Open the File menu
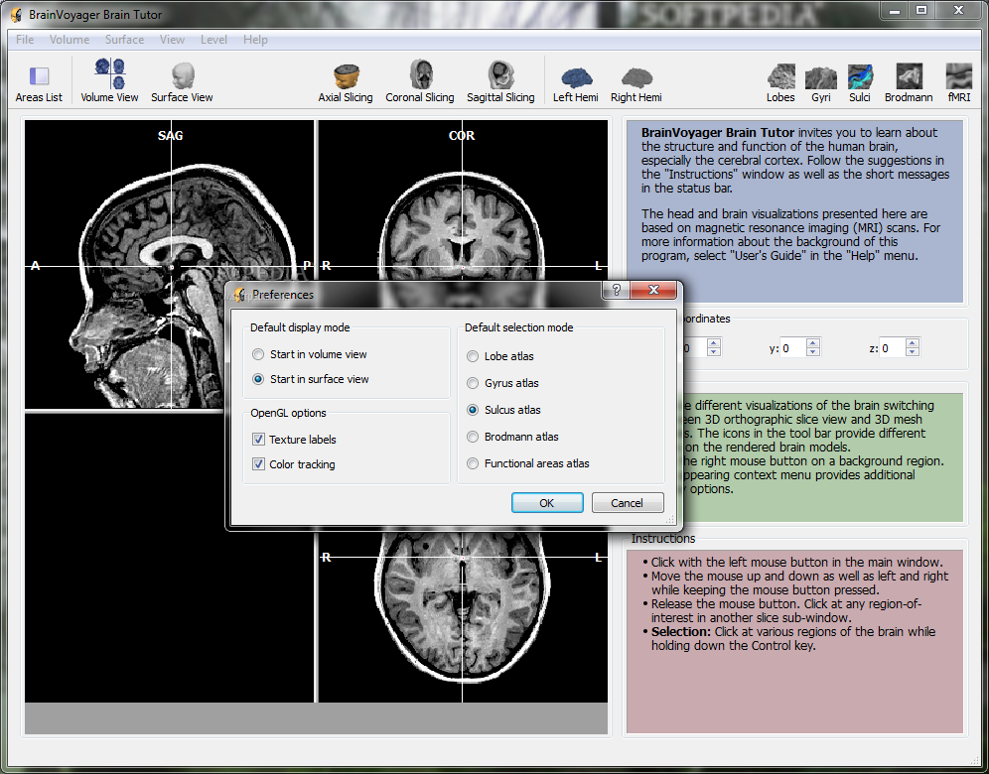This screenshot has width=989, height=774. tap(25, 40)
